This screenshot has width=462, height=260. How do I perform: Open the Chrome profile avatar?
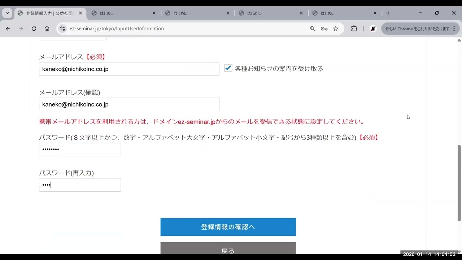pos(373,29)
